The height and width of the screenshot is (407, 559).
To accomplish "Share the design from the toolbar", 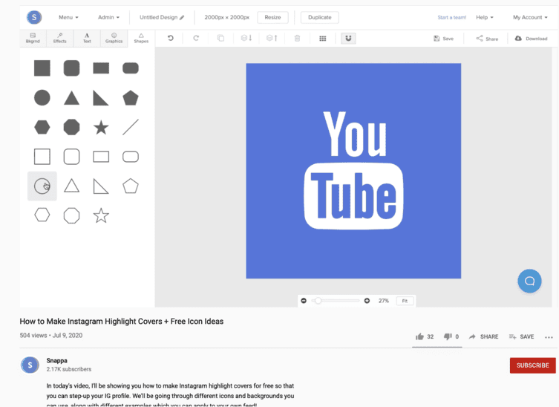I will tap(487, 39).
